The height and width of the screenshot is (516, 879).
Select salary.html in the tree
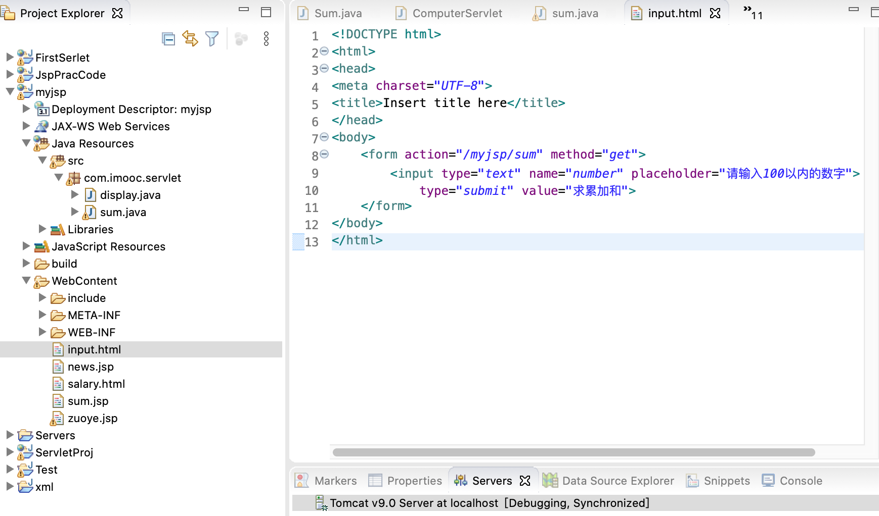pos(96,384)
